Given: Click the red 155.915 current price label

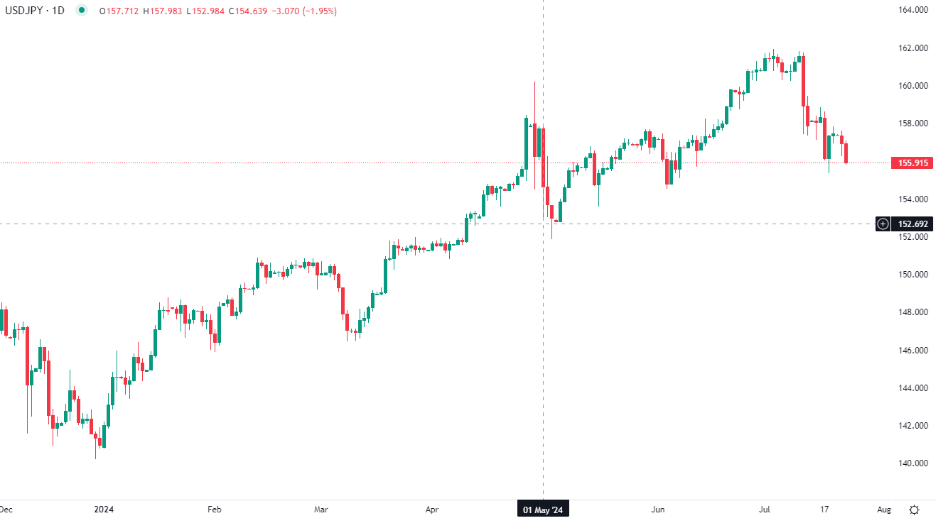Looking at the screenshot, I should pos(912,163).
